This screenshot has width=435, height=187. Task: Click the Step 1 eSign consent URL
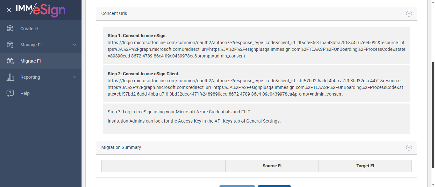(x=256, y=49)
